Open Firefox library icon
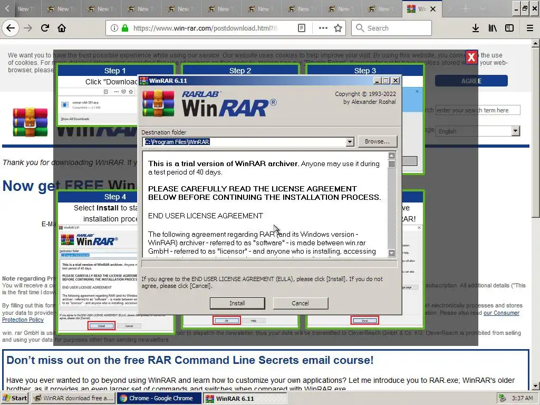Viewport: 540px width, 405px height. pyautogui.click(x=493, y=28)
